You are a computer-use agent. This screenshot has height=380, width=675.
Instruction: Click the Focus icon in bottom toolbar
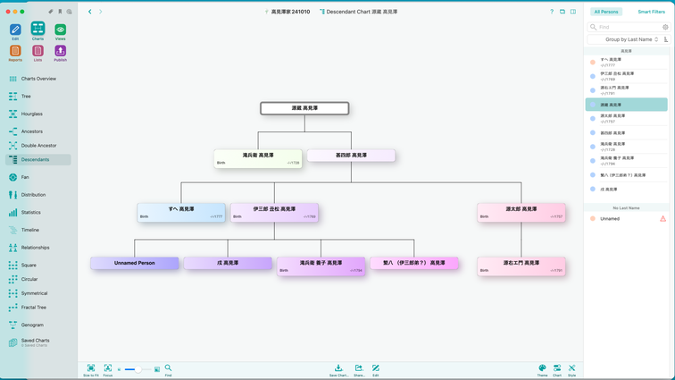coord(108,367)
